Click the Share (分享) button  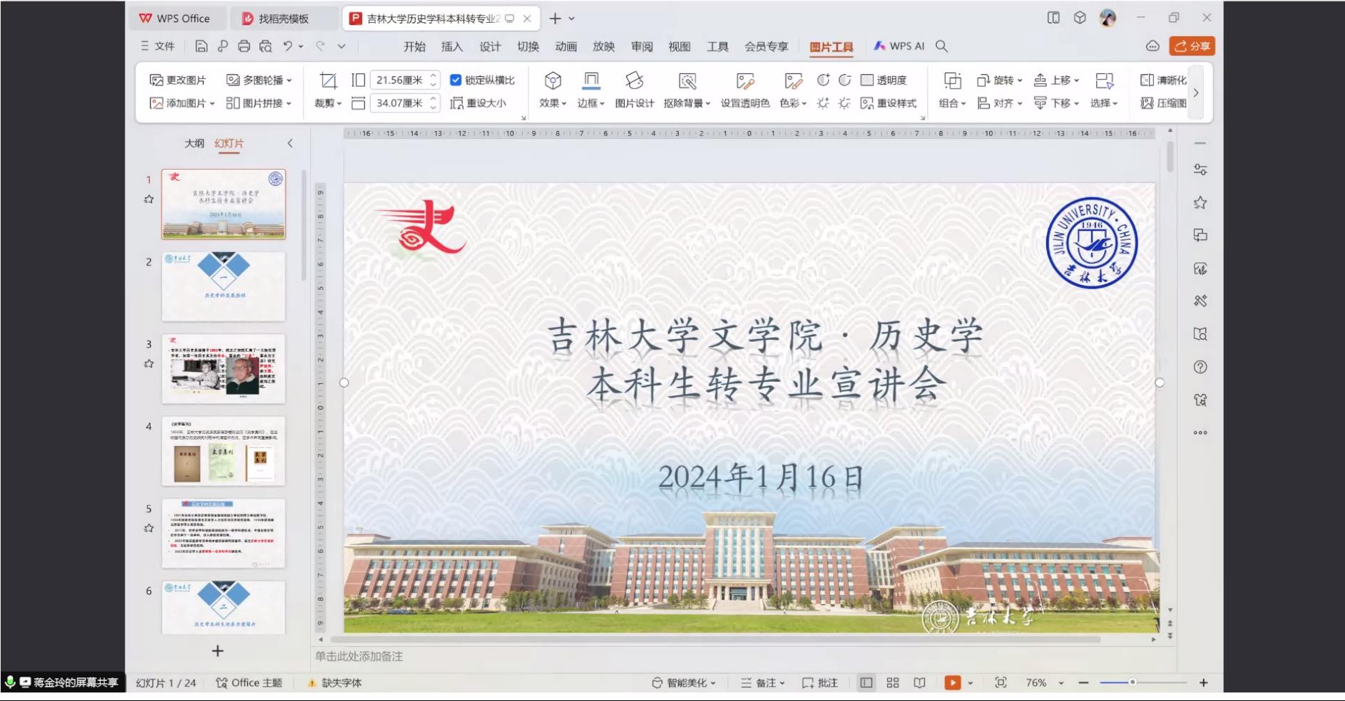pyautogui.click(x=1192, y=46)
